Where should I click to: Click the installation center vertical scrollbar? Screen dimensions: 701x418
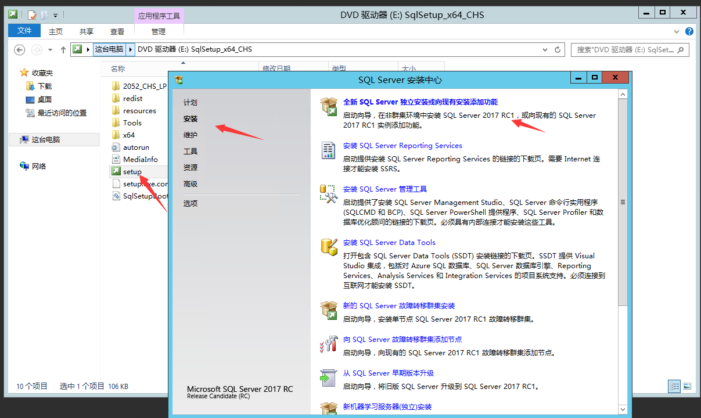point(623,202)
